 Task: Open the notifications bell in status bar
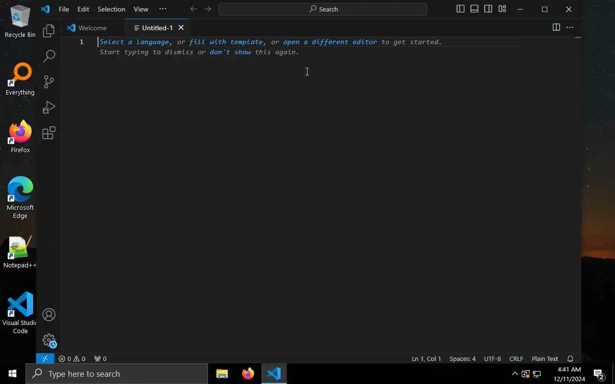pyautogui.click(x=570, y=359)
